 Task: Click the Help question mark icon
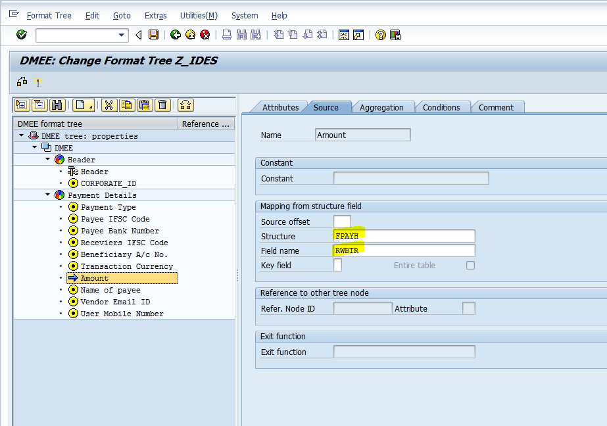pyautogui.click(x=380, y=35)
